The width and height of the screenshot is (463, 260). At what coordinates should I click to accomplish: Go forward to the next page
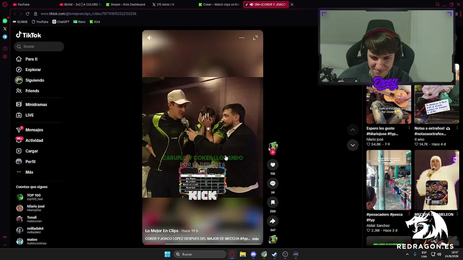tap(21, 14)
